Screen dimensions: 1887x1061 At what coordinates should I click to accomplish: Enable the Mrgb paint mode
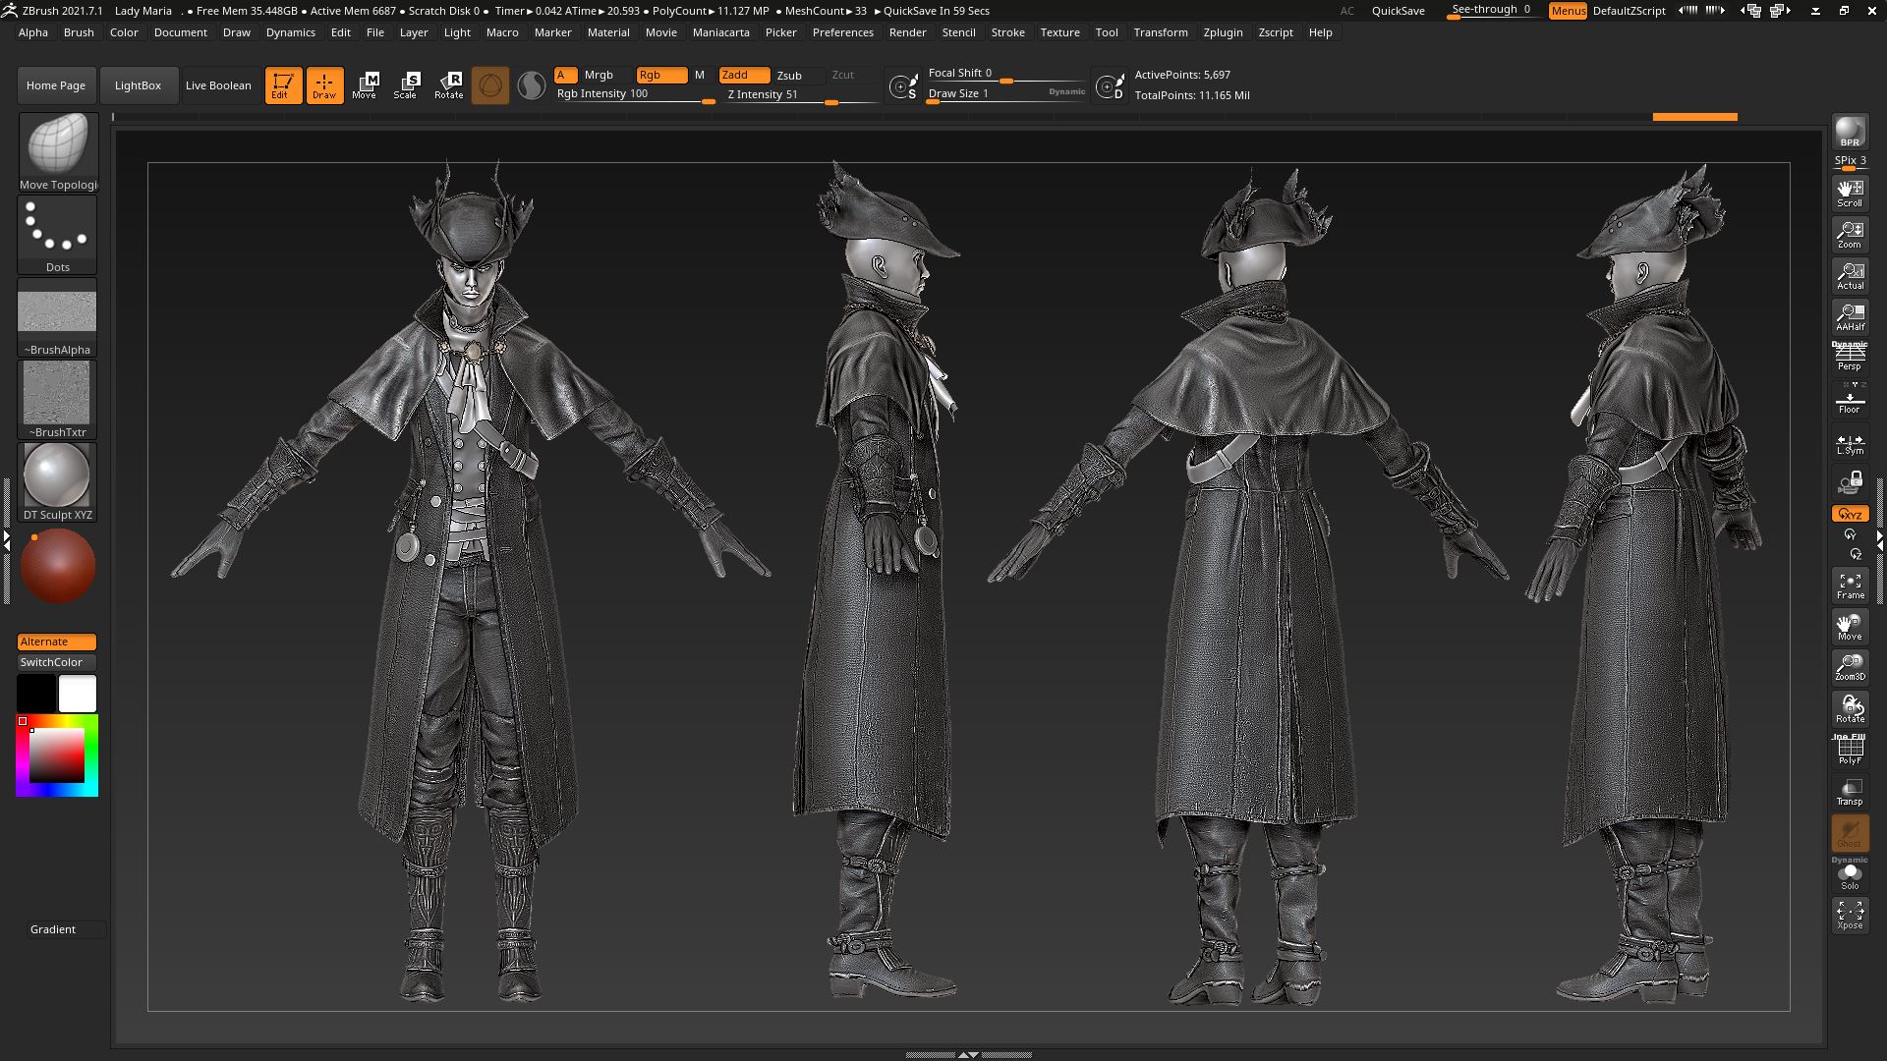coord(599,75)
